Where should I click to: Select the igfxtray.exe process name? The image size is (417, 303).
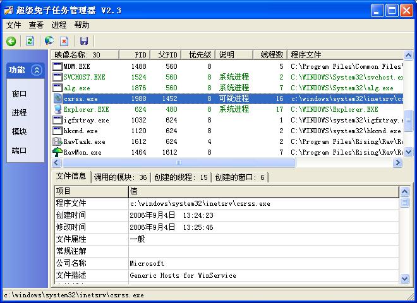(x=86, y=121)
